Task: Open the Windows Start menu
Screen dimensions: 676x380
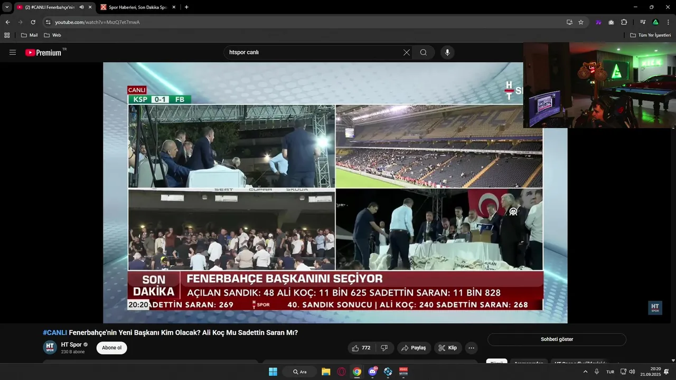Action: 273,372
